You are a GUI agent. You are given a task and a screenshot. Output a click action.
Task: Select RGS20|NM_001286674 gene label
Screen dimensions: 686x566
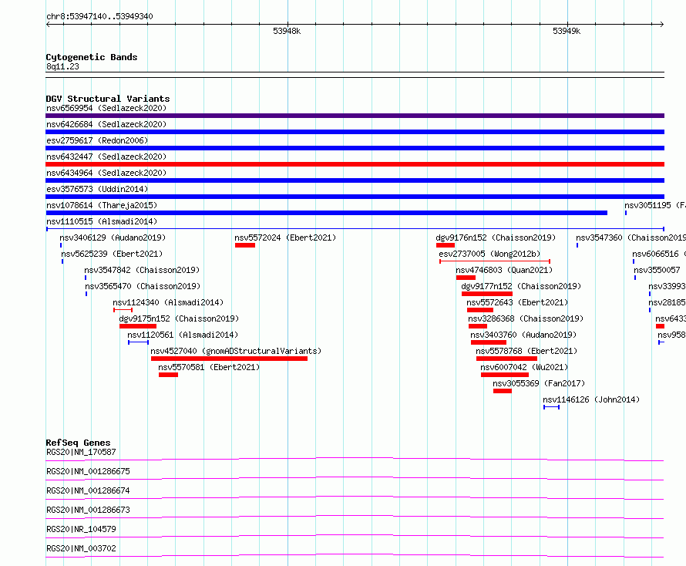point(88,490)
